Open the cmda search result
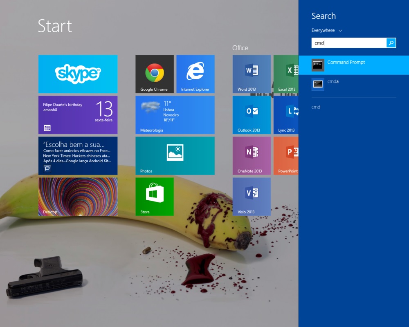 354,84
